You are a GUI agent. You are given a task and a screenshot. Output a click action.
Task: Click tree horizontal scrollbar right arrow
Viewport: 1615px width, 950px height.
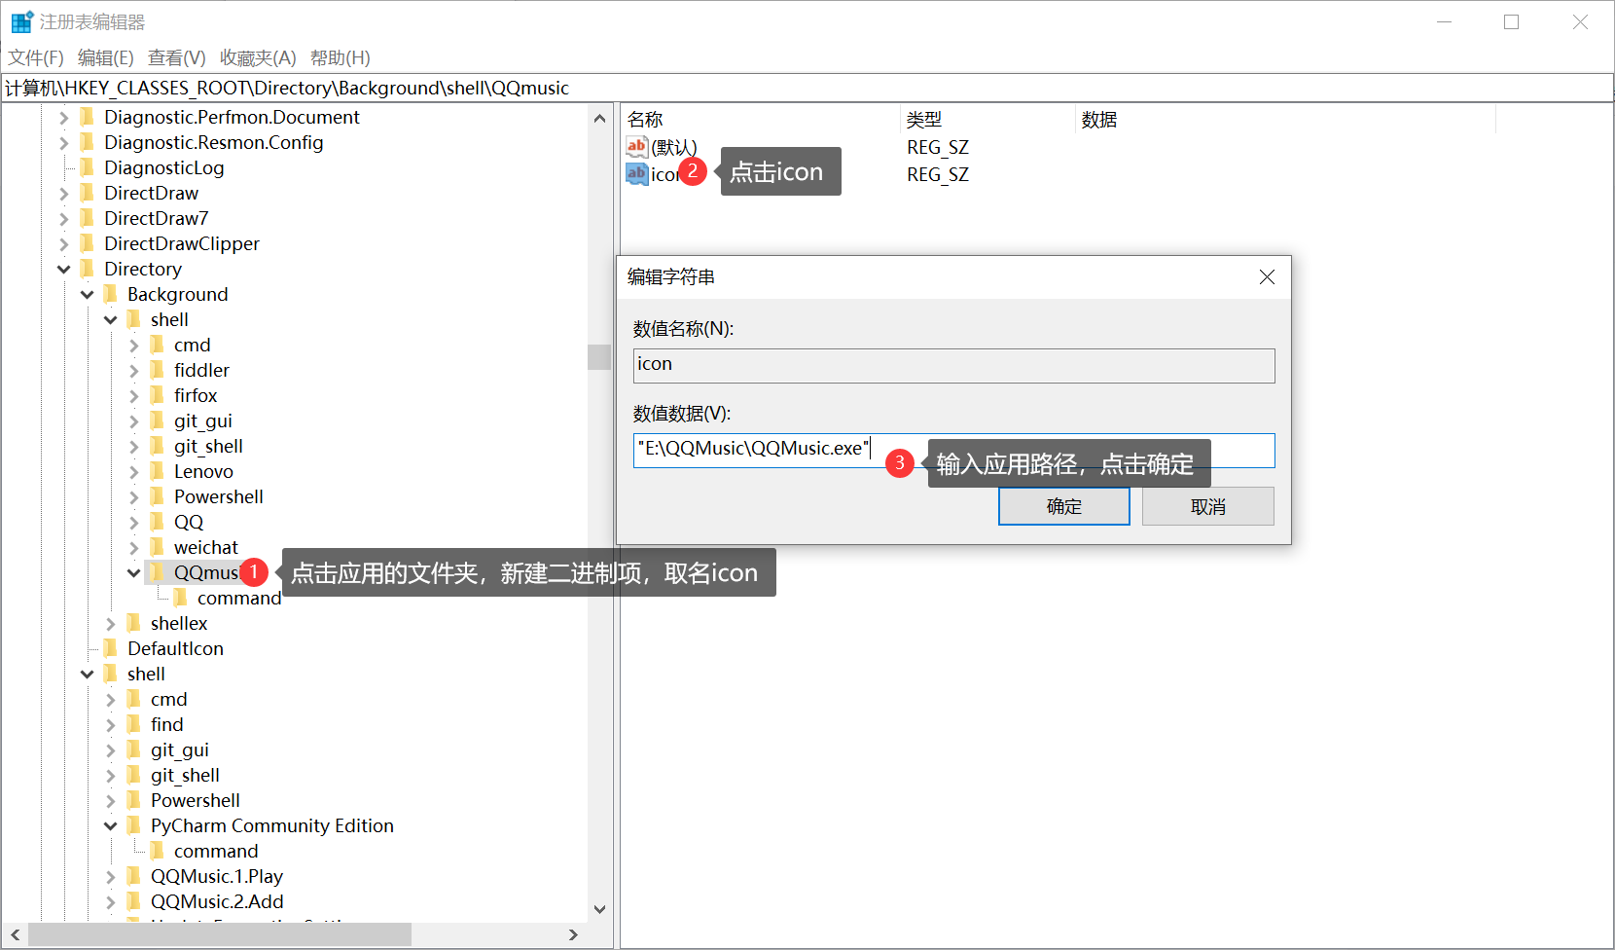pos(573,934)
